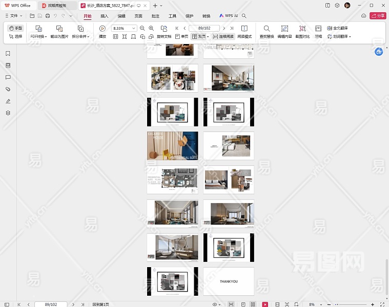Click the THANKYOU page thumbnail
389x307 pixels.
tap(229, 281)
